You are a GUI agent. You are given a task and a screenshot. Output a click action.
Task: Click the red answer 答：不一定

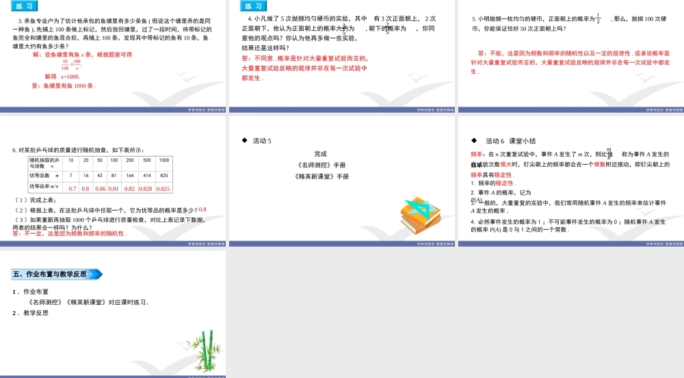pos(69,233)
